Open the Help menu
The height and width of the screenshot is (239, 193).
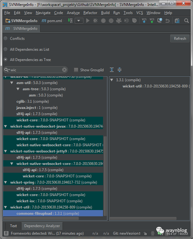click(168, 13)
